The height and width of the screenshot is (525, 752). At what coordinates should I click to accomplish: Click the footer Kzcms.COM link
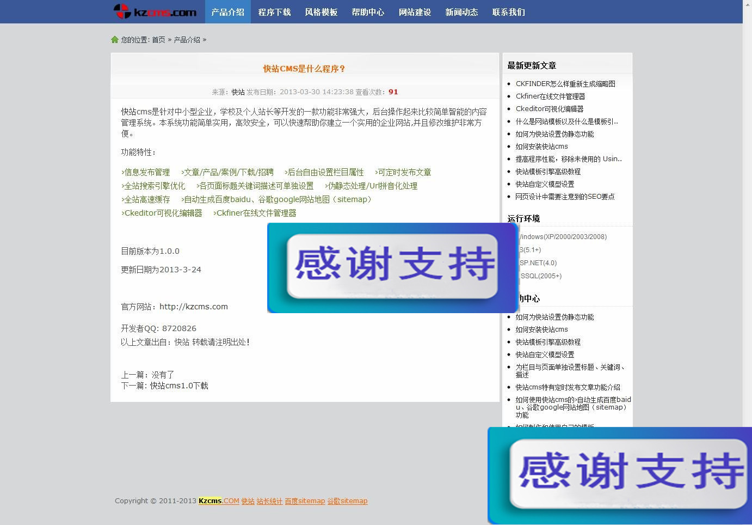(x=219, y=501)
